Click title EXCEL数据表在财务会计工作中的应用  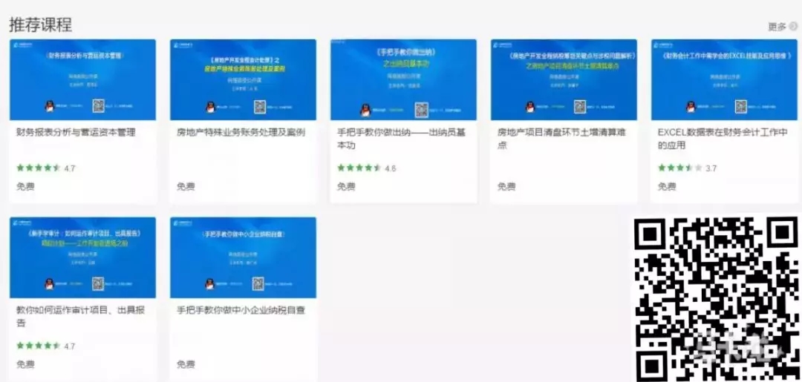point(723,139)
